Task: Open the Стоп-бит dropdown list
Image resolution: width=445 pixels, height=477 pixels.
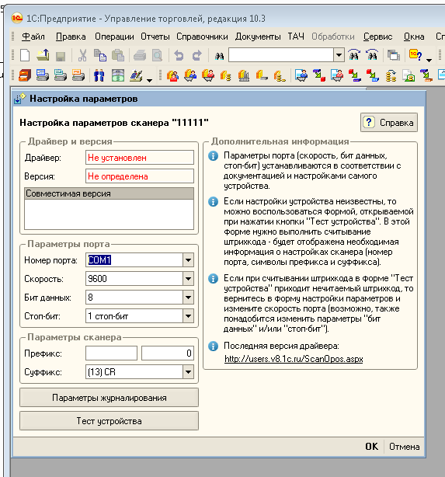Action: pos(188,316)
